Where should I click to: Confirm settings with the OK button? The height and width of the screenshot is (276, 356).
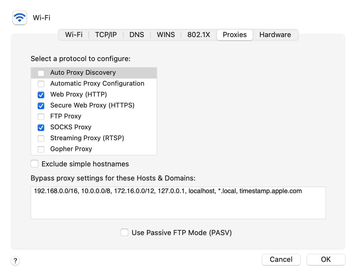[326, 259]
